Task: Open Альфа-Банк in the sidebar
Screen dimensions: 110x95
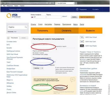Action: pyautogui.click(x=11, y=69)
